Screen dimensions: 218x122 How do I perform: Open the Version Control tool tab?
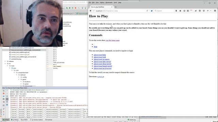tap(36, 120)
